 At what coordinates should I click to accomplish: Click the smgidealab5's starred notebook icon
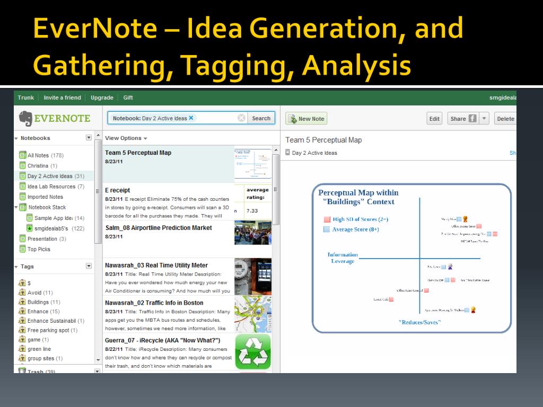[x=30, y=228]
